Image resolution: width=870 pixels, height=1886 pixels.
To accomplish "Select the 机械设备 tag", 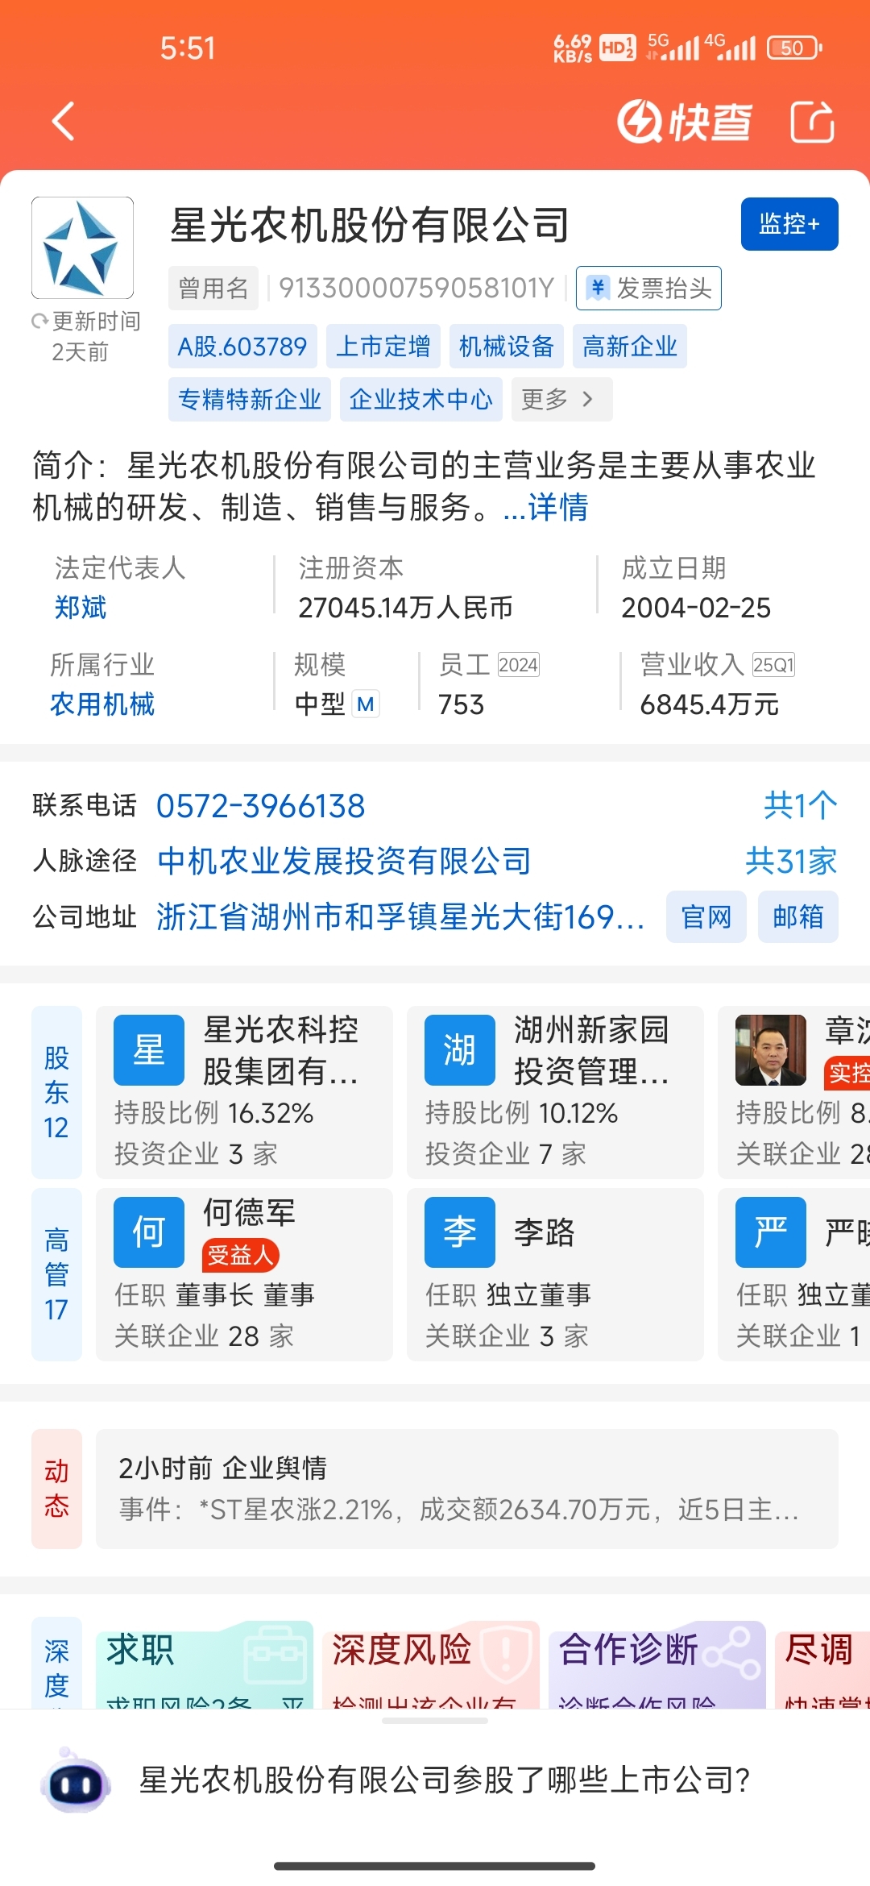I will (x=507, y=347).
